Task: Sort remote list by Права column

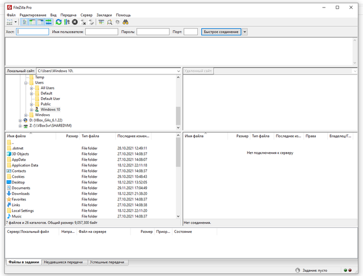Action: tap(315, 136)
